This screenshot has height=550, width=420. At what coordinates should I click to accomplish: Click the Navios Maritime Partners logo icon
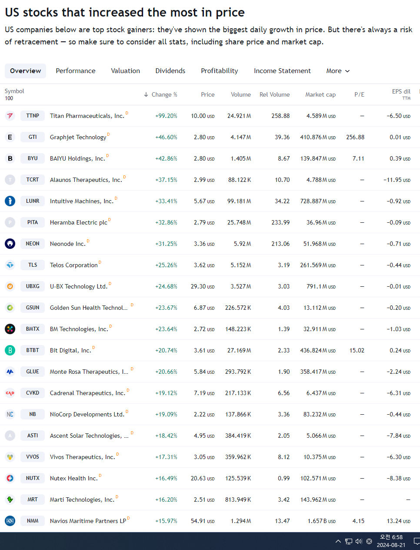tap(10, 521)
